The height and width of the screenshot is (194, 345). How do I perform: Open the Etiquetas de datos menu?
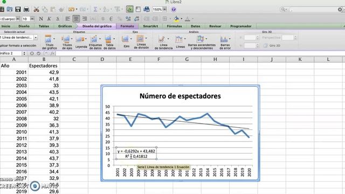pos(95,42)
